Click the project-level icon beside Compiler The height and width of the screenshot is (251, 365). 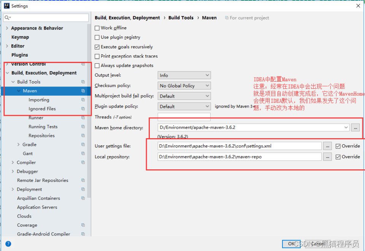pos(83,163)
